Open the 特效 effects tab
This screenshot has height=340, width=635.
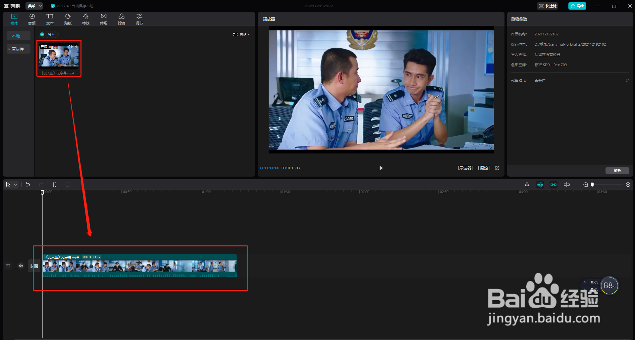click(x=85, y=19)
